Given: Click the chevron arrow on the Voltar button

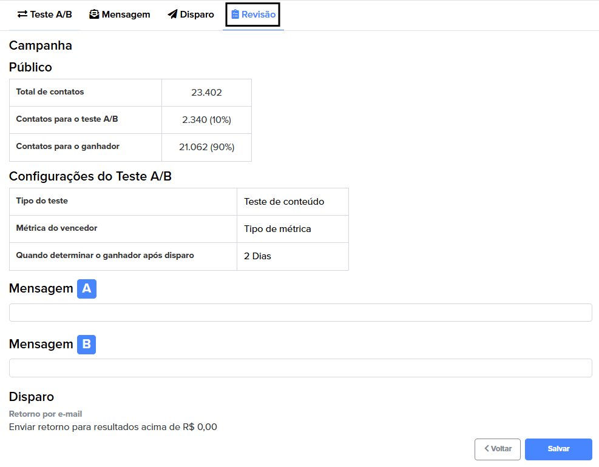Looking at the screenshot, I should (x=487, y=448).
